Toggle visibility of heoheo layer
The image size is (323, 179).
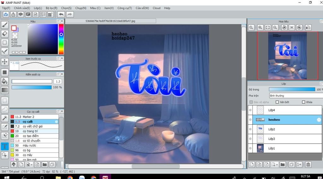coord(250,120)
